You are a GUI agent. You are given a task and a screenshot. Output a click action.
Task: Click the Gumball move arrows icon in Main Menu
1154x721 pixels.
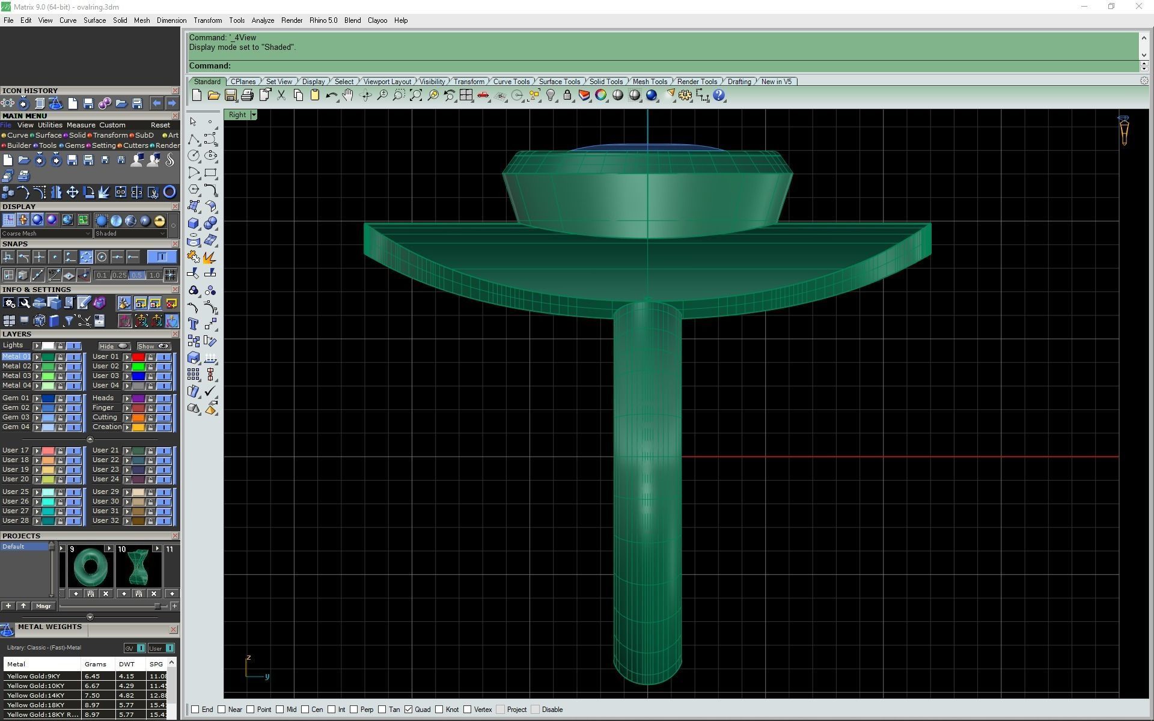click(72, 192)
